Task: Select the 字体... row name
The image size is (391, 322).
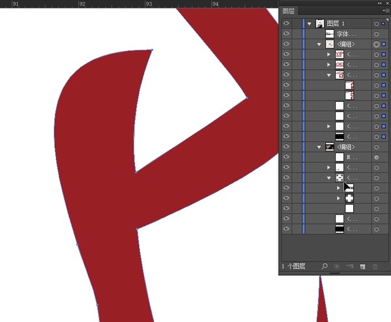Action: (347, 34)
